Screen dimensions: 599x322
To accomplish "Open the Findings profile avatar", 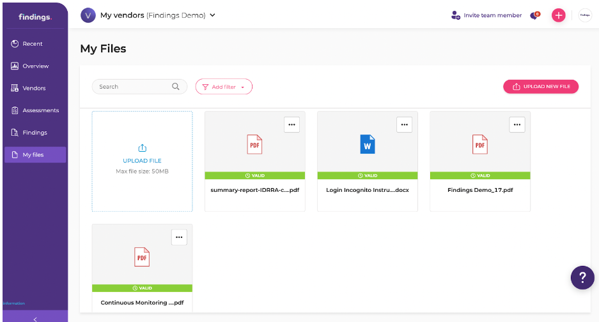I will point(585,15).
